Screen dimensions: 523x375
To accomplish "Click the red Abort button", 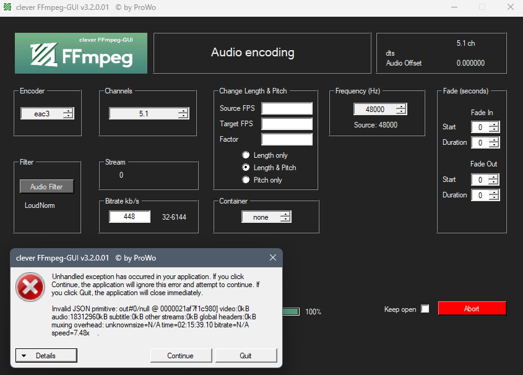I will 472,309.
